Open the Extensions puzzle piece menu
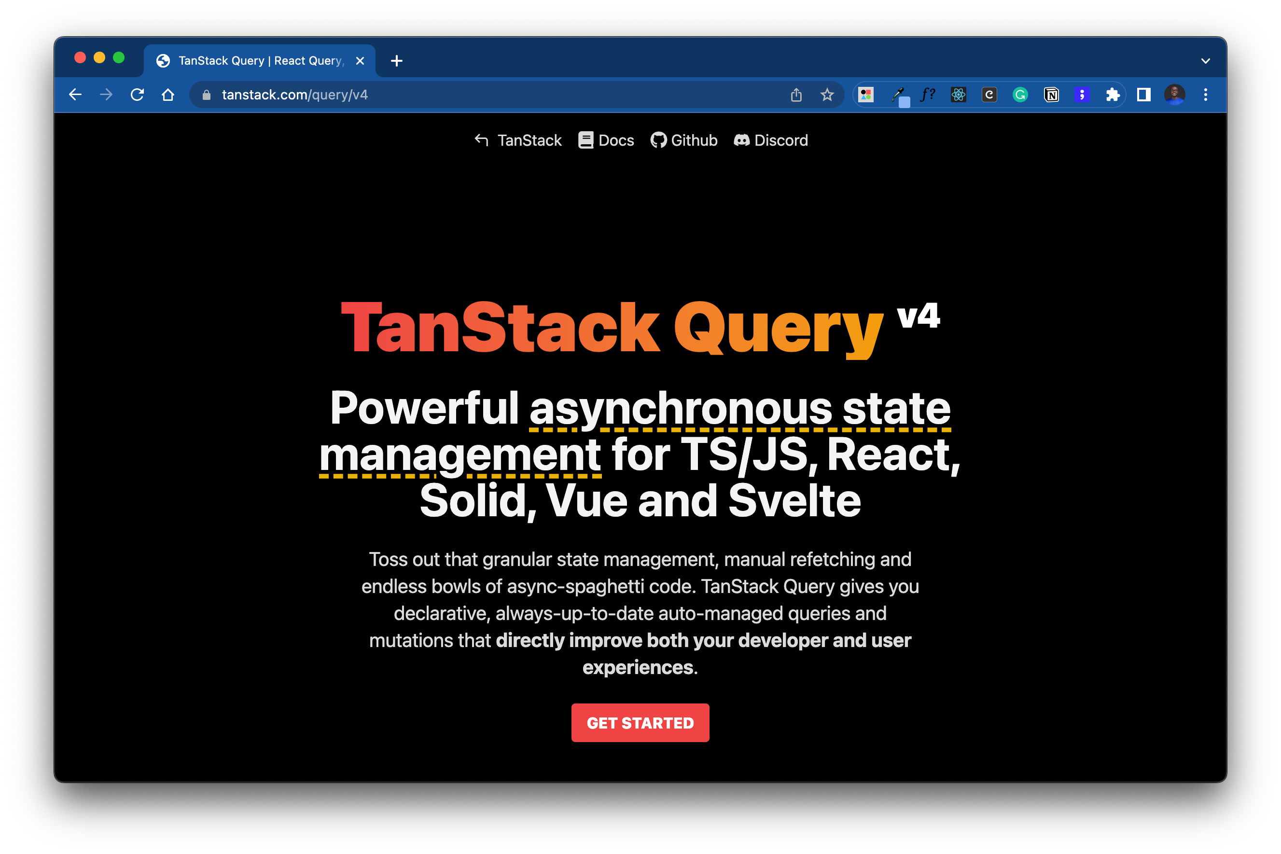Image resolution: width=1281 pixels, height=854 pixels. pyautogui.click(x=1113, y=95)
